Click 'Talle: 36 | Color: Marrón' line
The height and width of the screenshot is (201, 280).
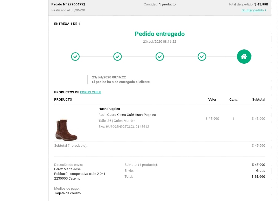(116, 121)
